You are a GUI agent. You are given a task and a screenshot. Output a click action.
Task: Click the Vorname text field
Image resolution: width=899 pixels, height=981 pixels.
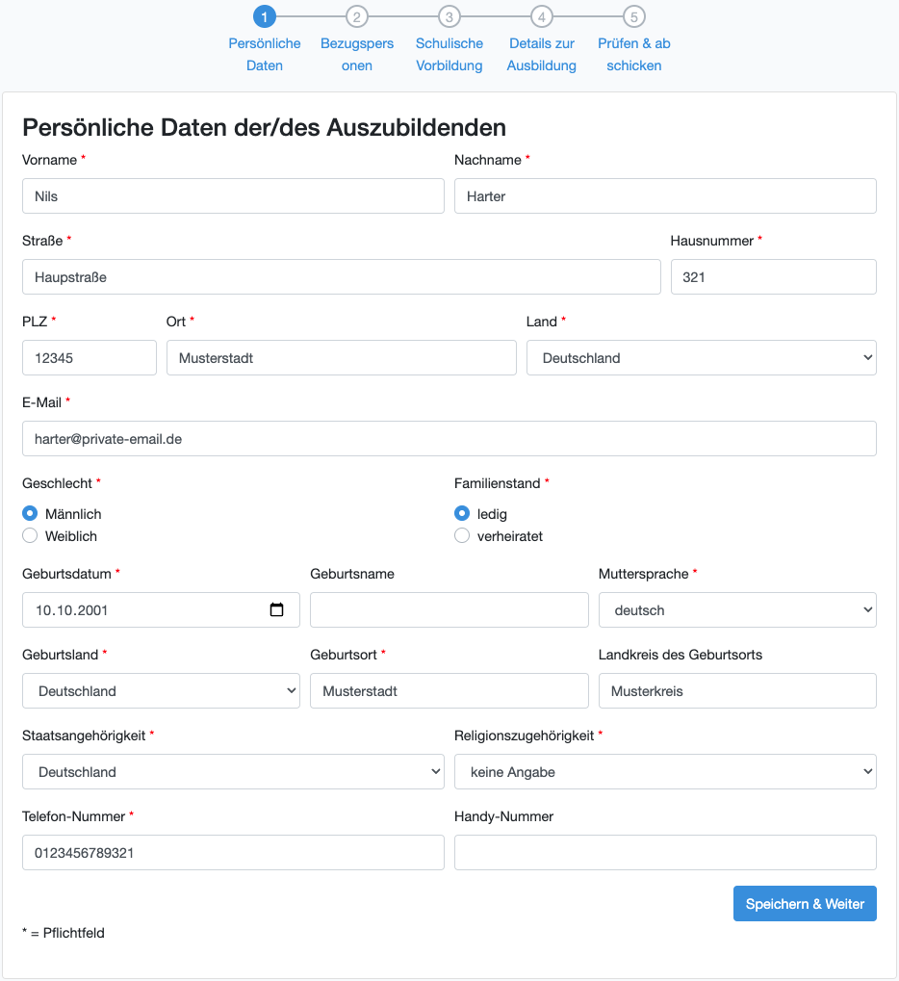(233, 196)
